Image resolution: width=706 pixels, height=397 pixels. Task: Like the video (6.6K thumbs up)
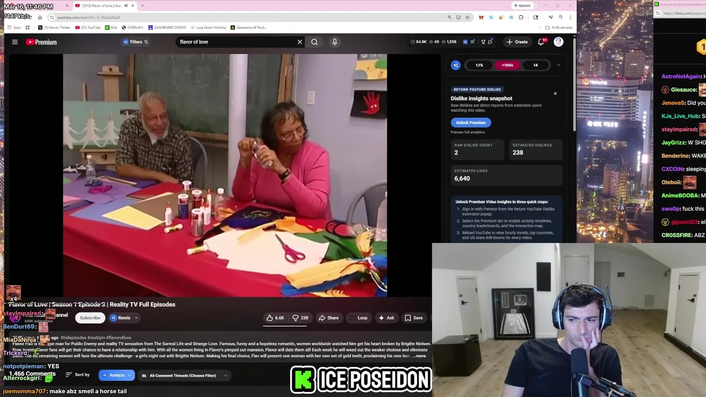click(x=275, y=318)
